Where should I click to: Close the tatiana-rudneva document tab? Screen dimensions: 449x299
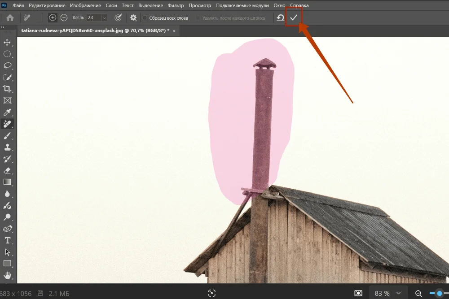click(174, 30)
